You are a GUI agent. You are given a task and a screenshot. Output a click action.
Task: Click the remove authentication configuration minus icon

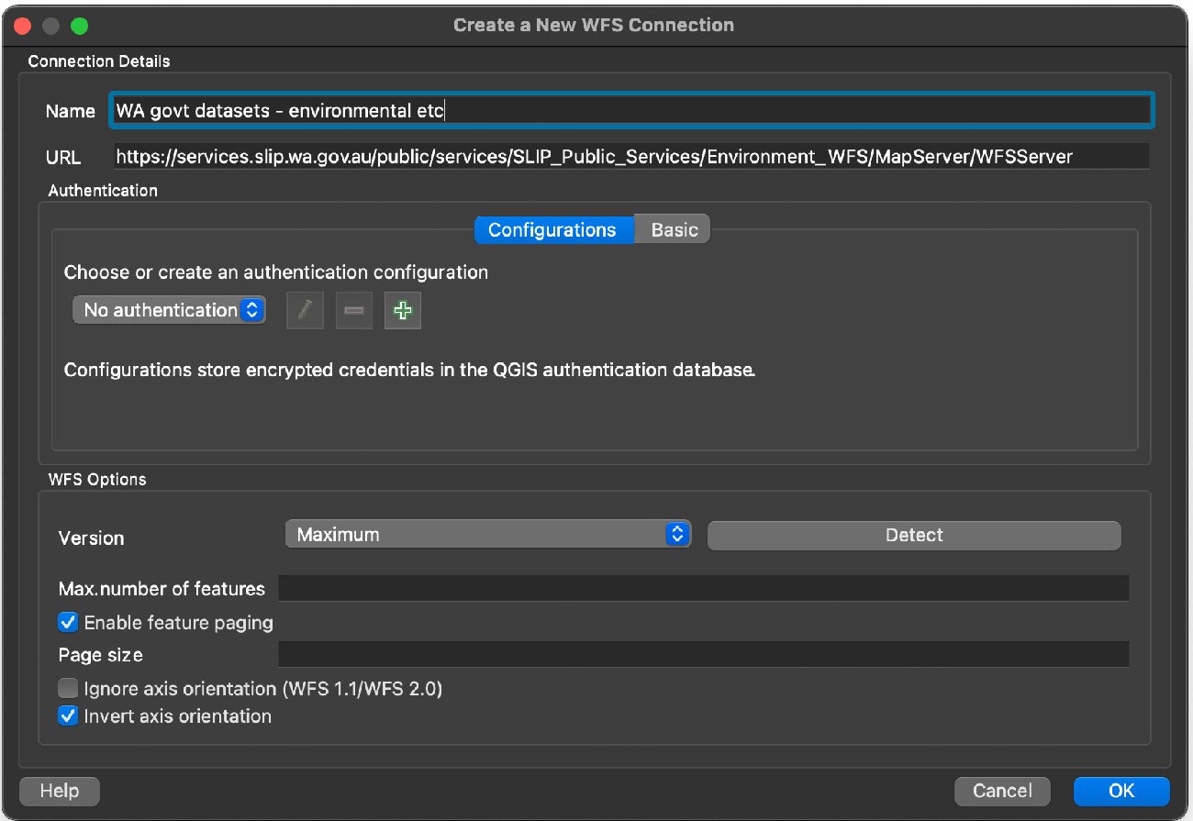pyautogui.click(x=353, y=311)
